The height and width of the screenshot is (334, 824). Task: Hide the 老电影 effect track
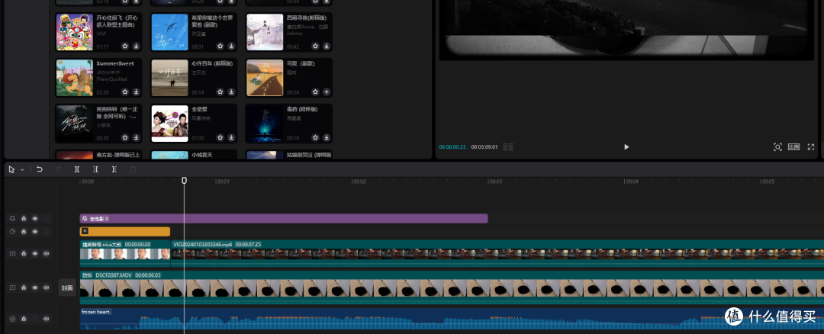(x=34, y=218)
